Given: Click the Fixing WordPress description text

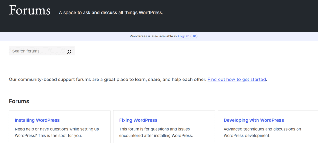Looking at the screenshot, I should pos(156,132).
